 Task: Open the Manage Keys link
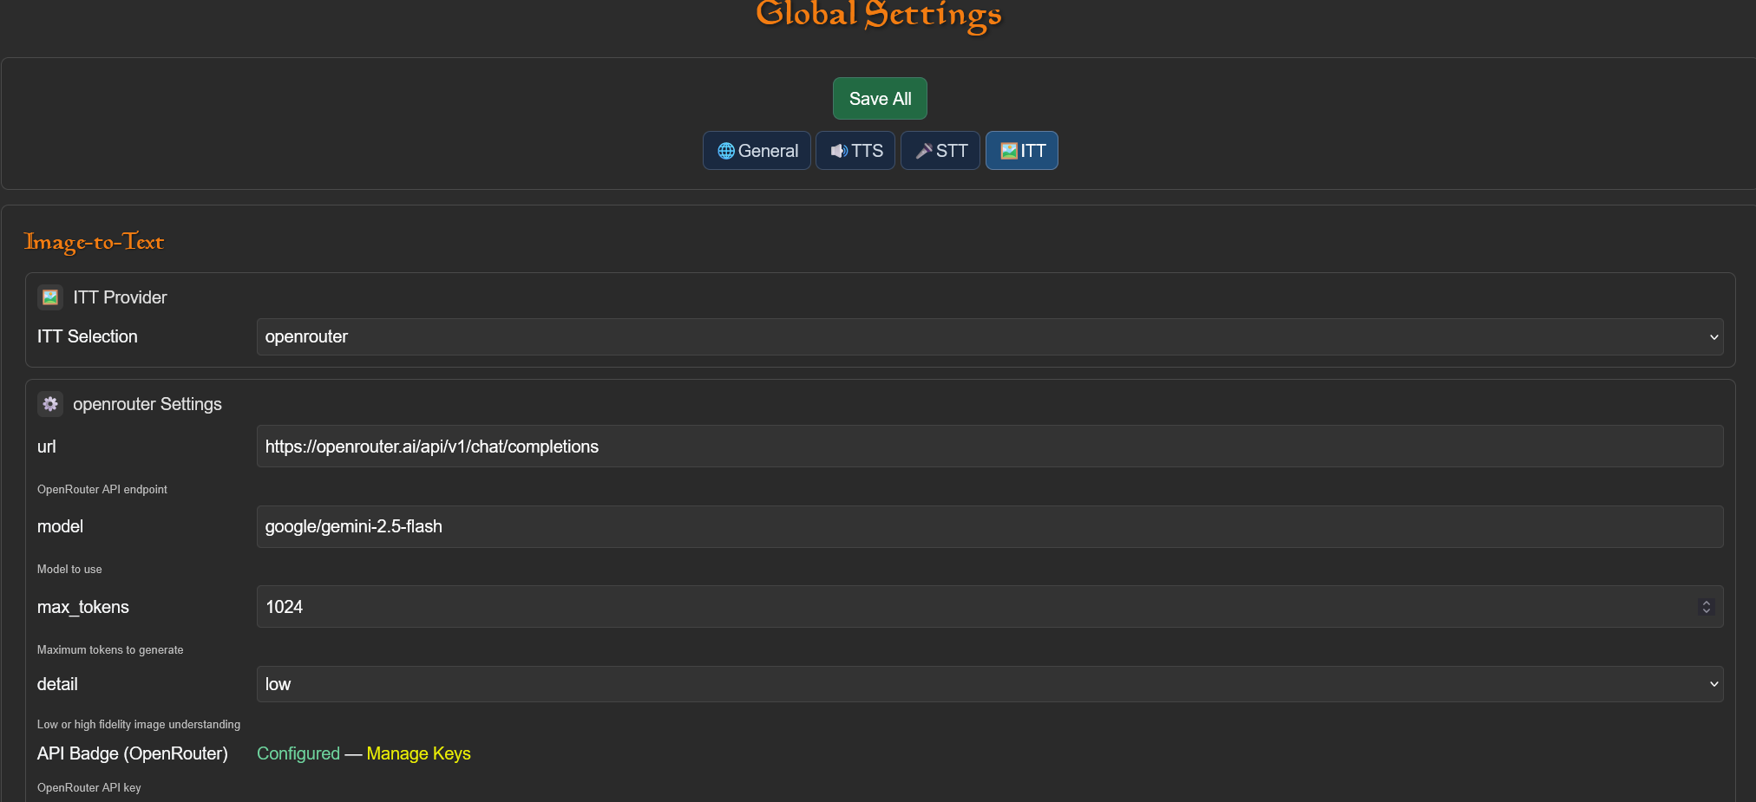[x=418, y=753]
